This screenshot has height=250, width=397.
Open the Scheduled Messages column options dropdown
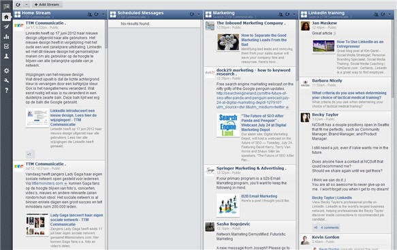click(199, 14)
